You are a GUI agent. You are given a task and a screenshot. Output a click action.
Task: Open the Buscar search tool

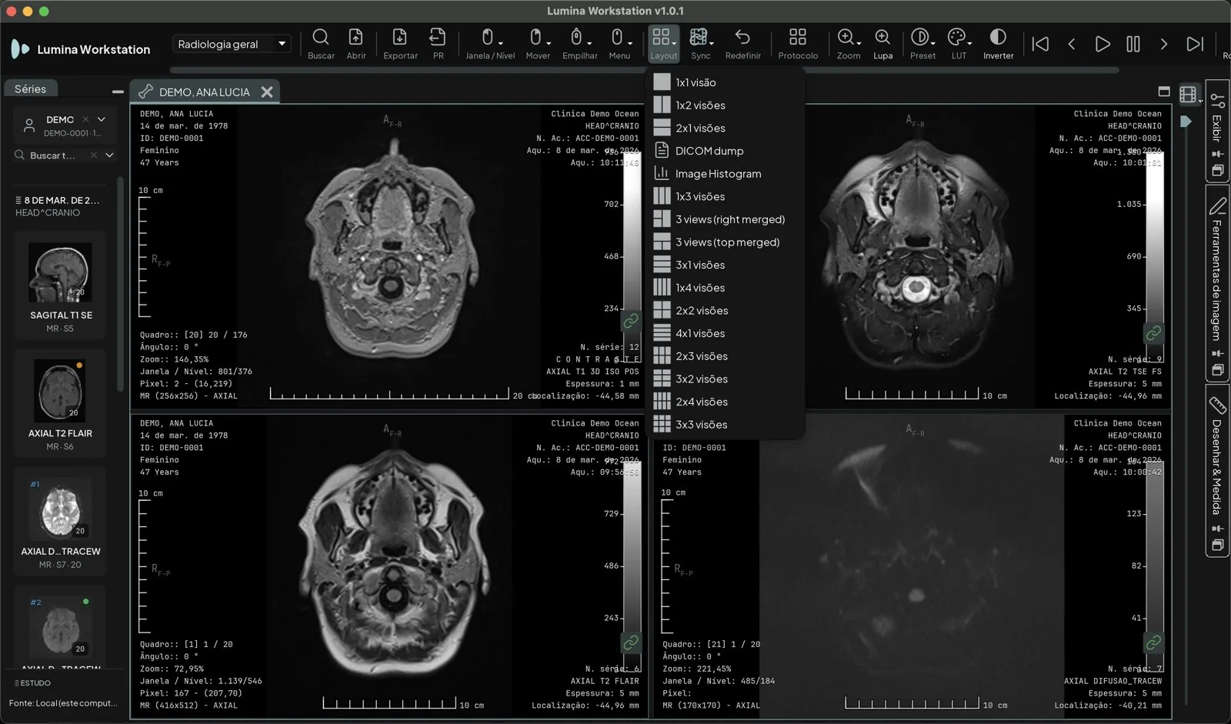coord(321,44)
